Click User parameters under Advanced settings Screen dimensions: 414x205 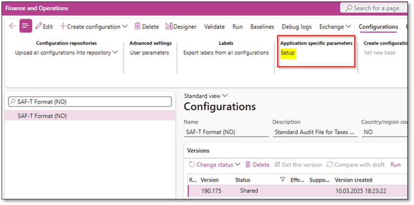click(149, 53)
